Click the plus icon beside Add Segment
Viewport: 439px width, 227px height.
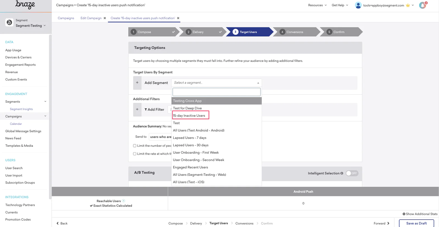(137, 83)
